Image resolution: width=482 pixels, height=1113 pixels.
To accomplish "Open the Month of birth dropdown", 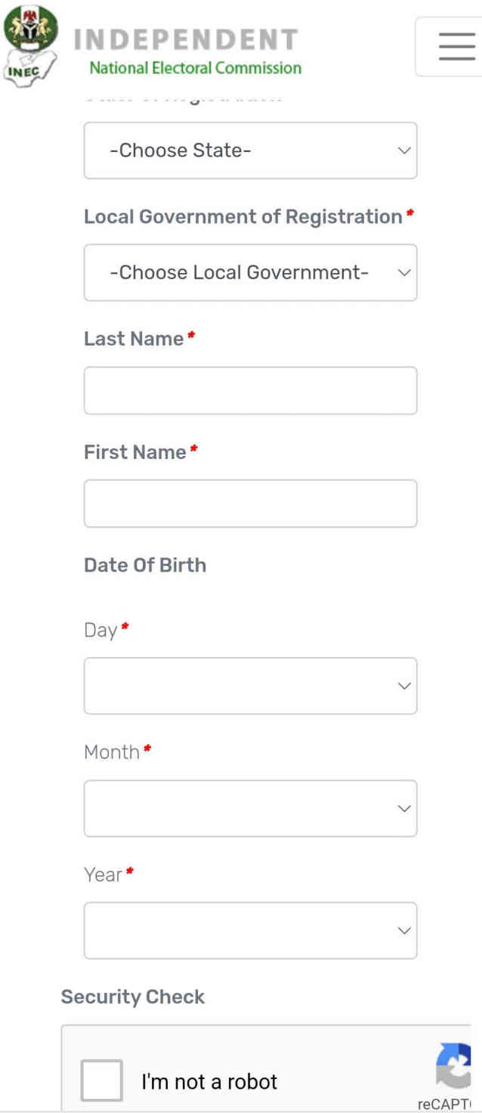I will coord(250,808).
